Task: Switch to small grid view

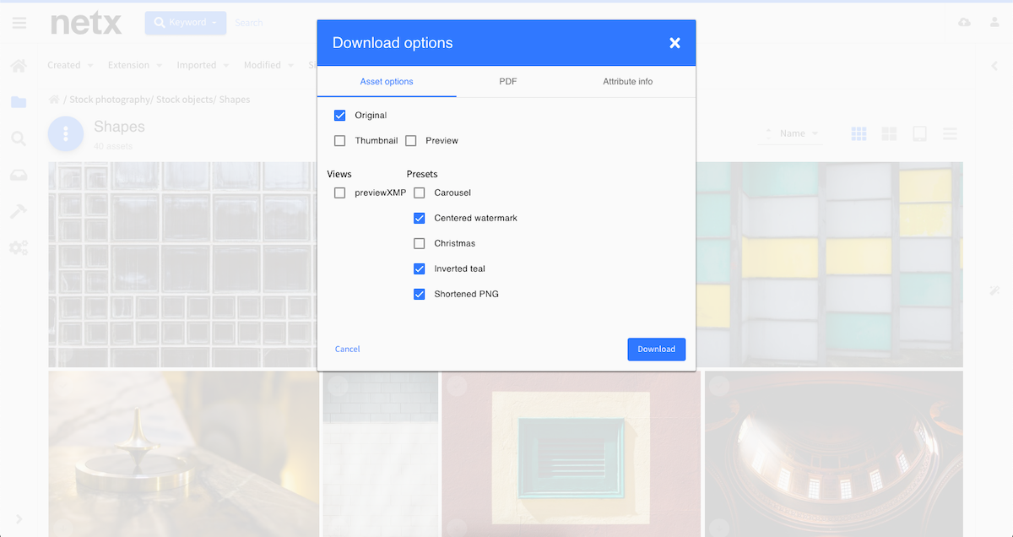Action: [859, 133]
